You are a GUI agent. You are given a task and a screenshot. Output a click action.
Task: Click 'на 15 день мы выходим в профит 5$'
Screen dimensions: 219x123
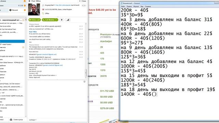tap(167, 76)
